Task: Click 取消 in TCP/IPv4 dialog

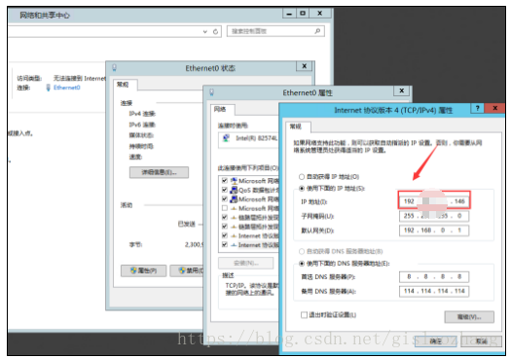Action: click(481, 341)
